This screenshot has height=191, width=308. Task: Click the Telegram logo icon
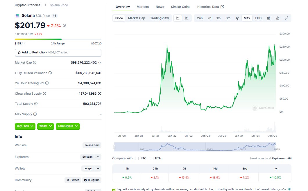click(85, 180)
